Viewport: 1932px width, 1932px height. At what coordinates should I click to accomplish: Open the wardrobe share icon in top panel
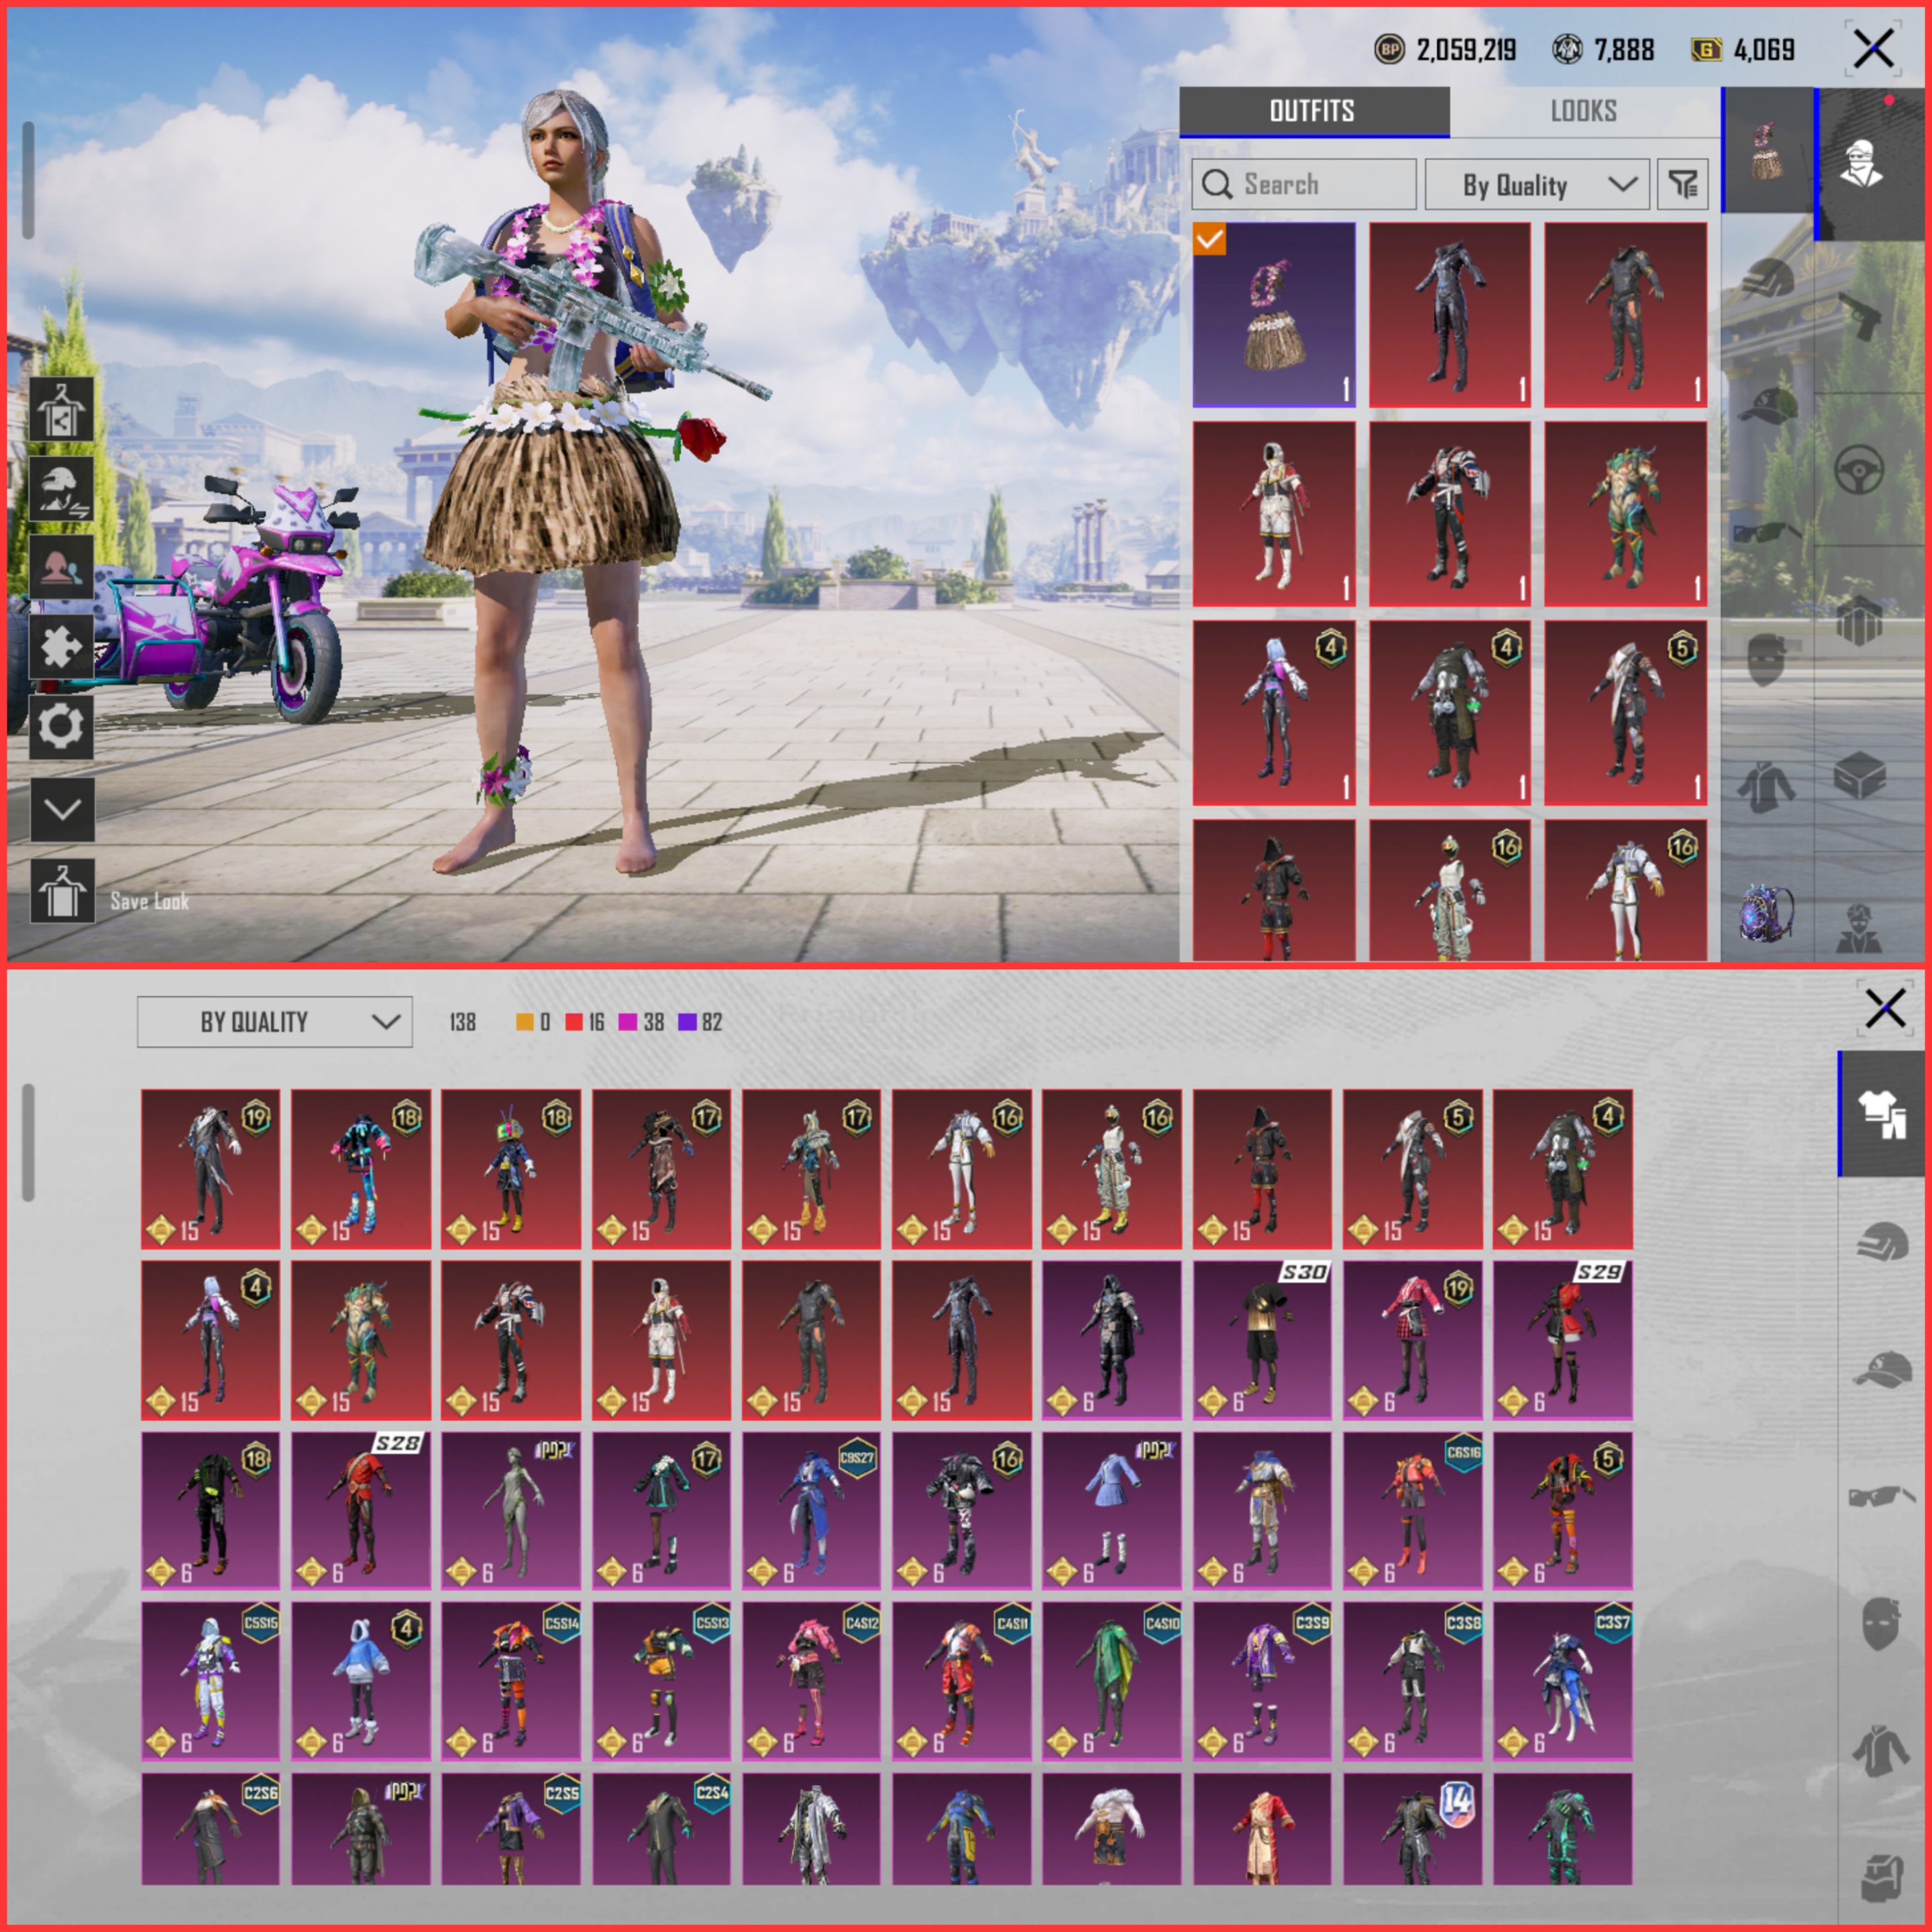pyautogui.click(x=61, y=409)
